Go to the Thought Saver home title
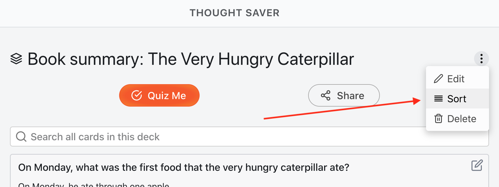The width and height of the screenshot is (499, 187). click(235, 13)
